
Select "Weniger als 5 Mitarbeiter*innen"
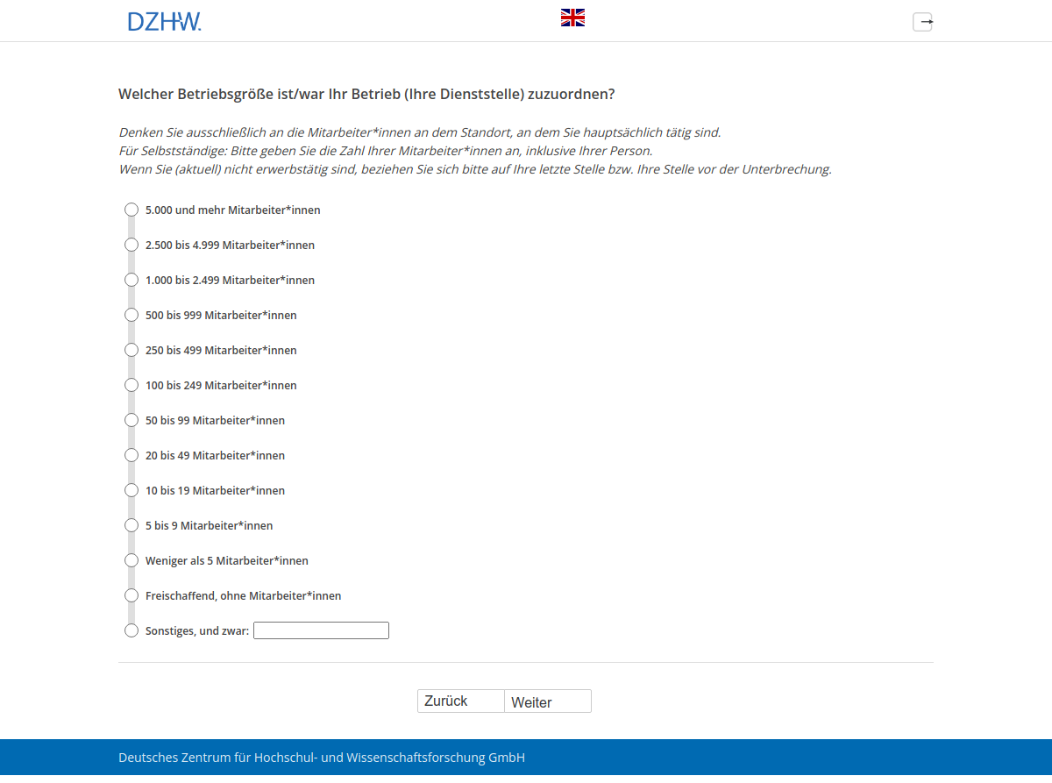[131, 560]
